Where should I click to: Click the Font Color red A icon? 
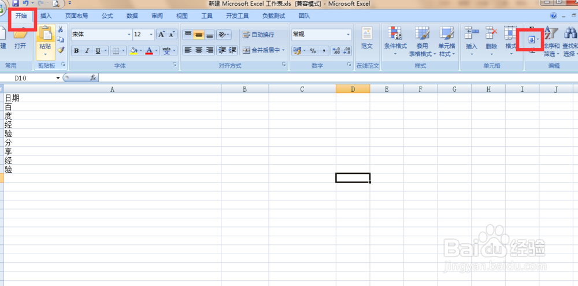pos(149,50)
